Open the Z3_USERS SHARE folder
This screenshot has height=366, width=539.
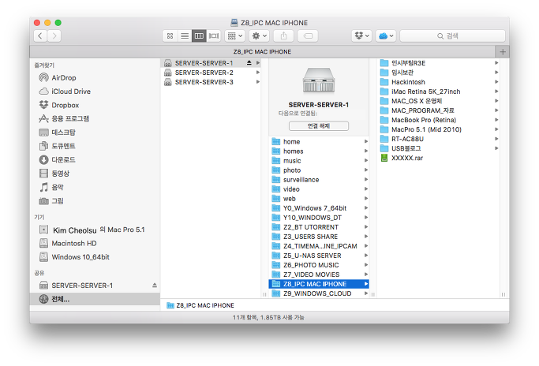(319, 237)
